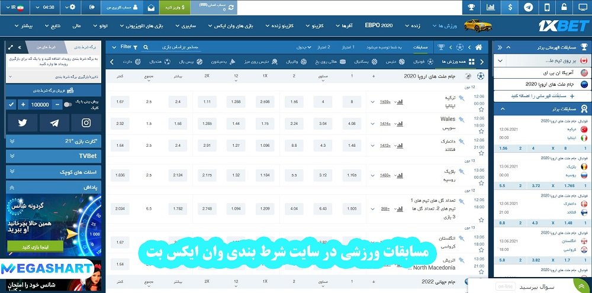The height and width of the screenshot is (293, 592).
Task: Open the mobile phone apps icon
Action: (546, 8)
